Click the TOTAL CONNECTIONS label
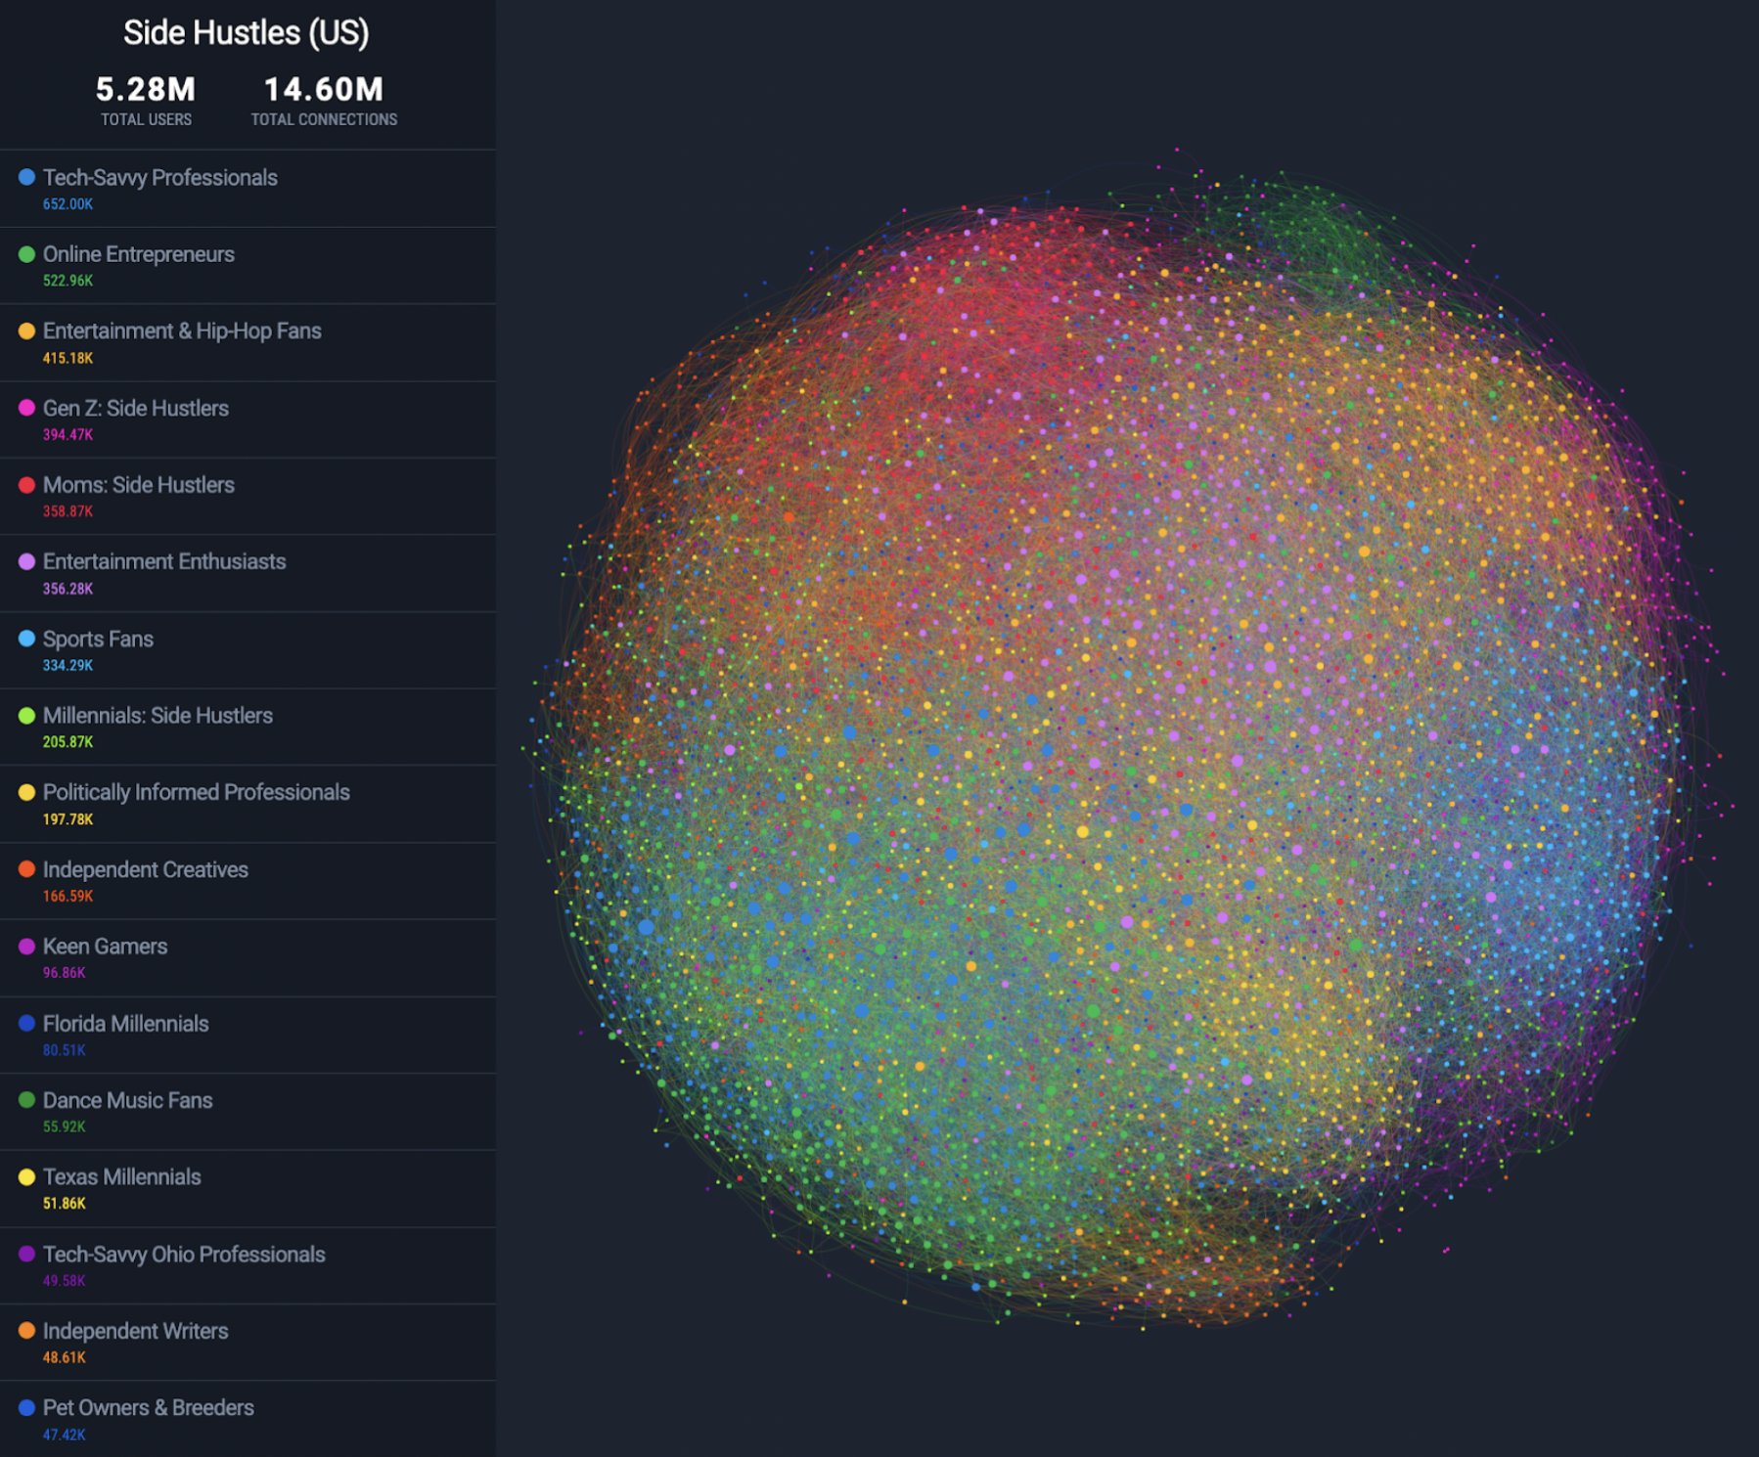This screenshot has height=1457, width=1759. tap(324, 119)
